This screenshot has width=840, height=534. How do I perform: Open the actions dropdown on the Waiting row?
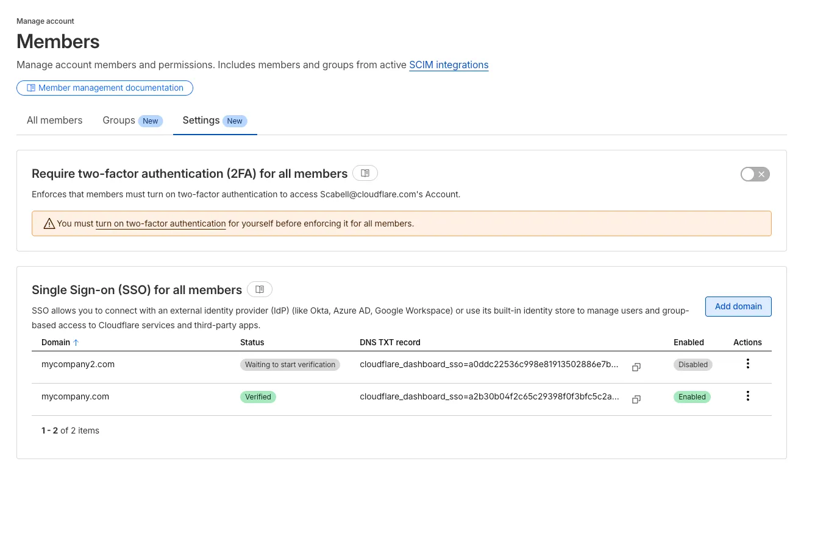(x=747, y=364)
